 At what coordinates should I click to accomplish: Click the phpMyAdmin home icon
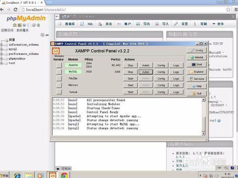(14, 25)
